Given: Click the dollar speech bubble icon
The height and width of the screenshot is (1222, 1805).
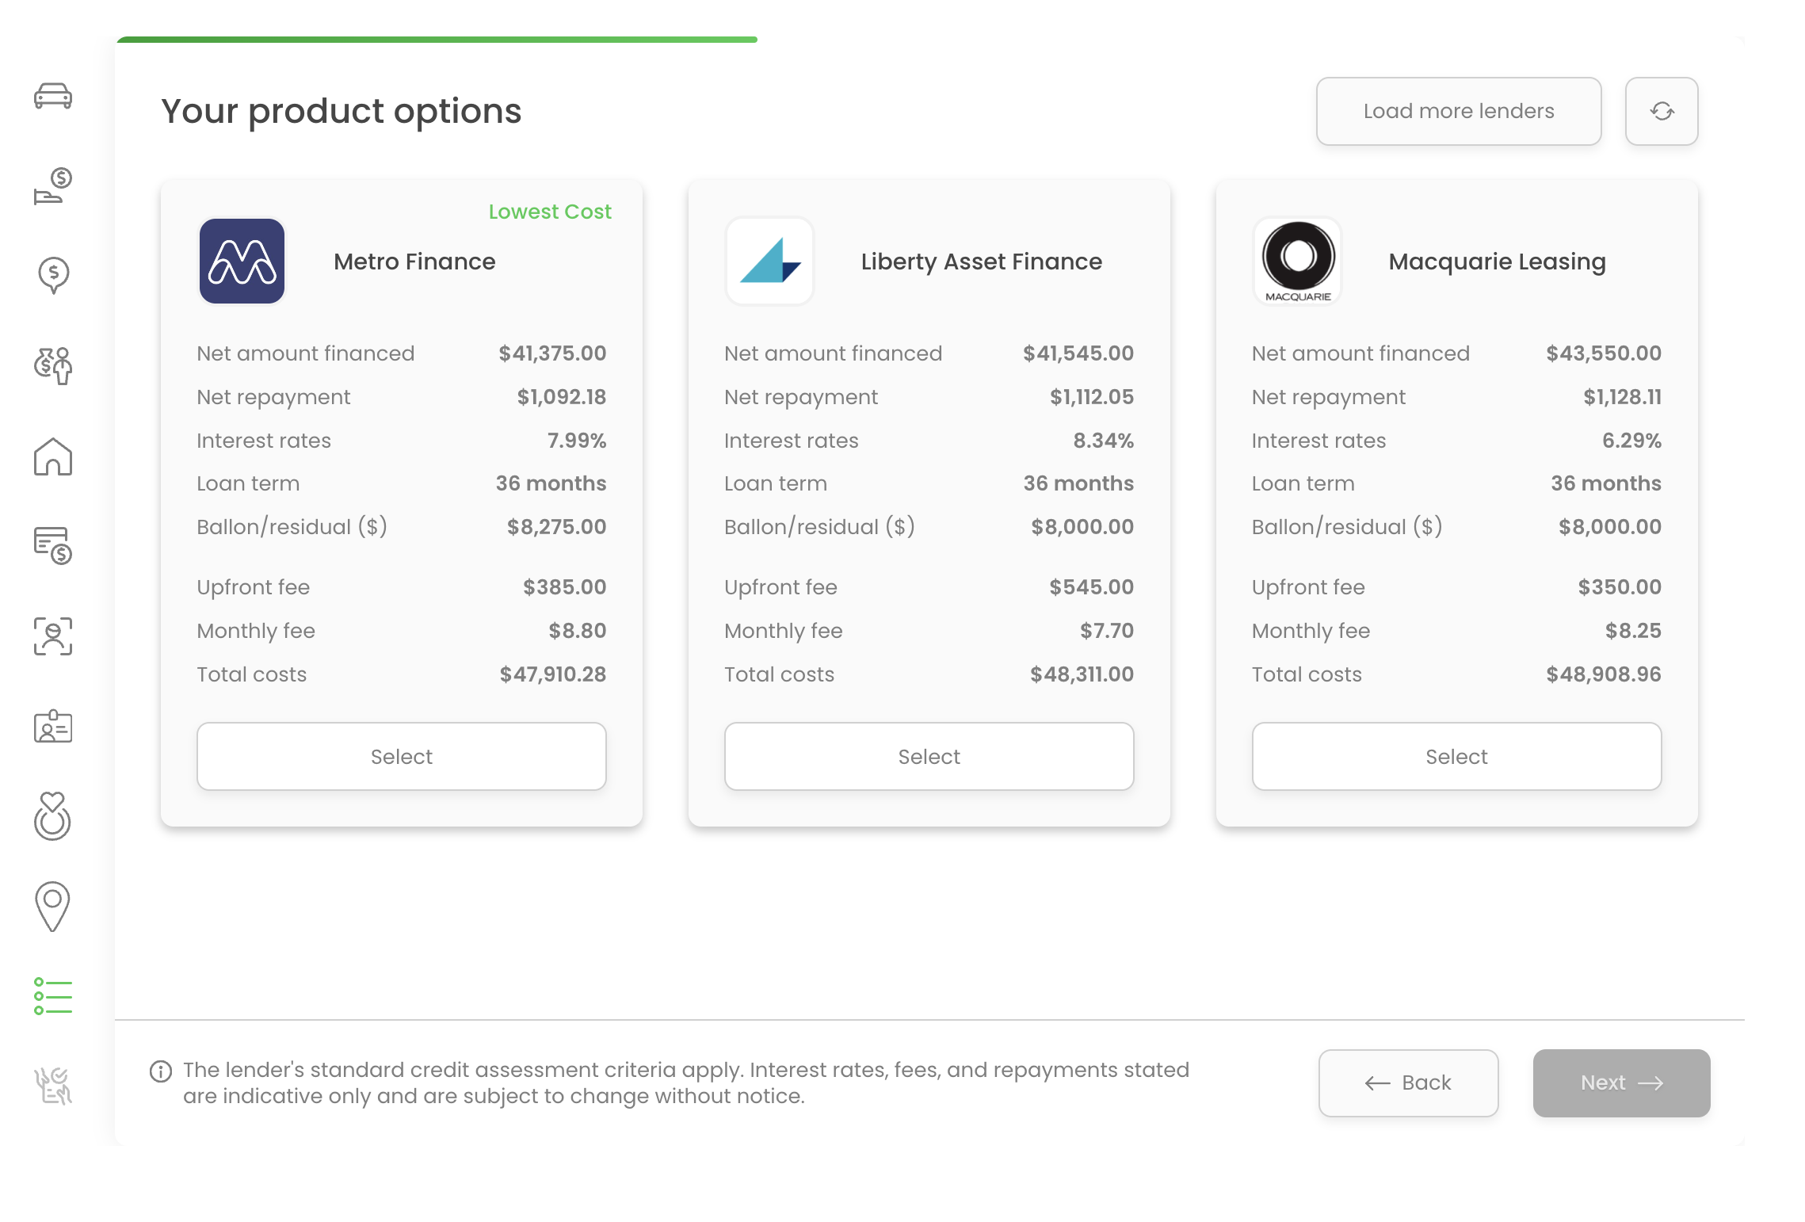Looking at the screenshot, I should tap(53, 275).
